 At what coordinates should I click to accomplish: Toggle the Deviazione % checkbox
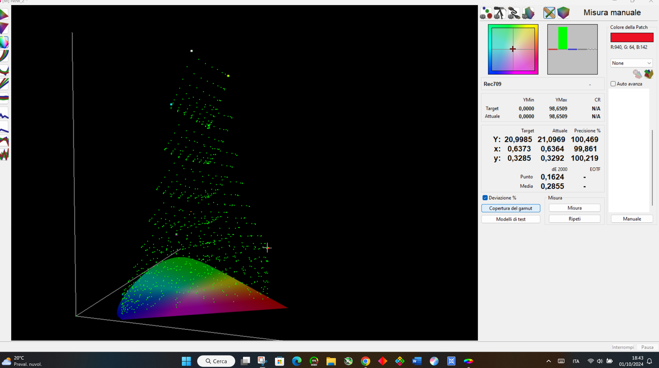[485, 198]
